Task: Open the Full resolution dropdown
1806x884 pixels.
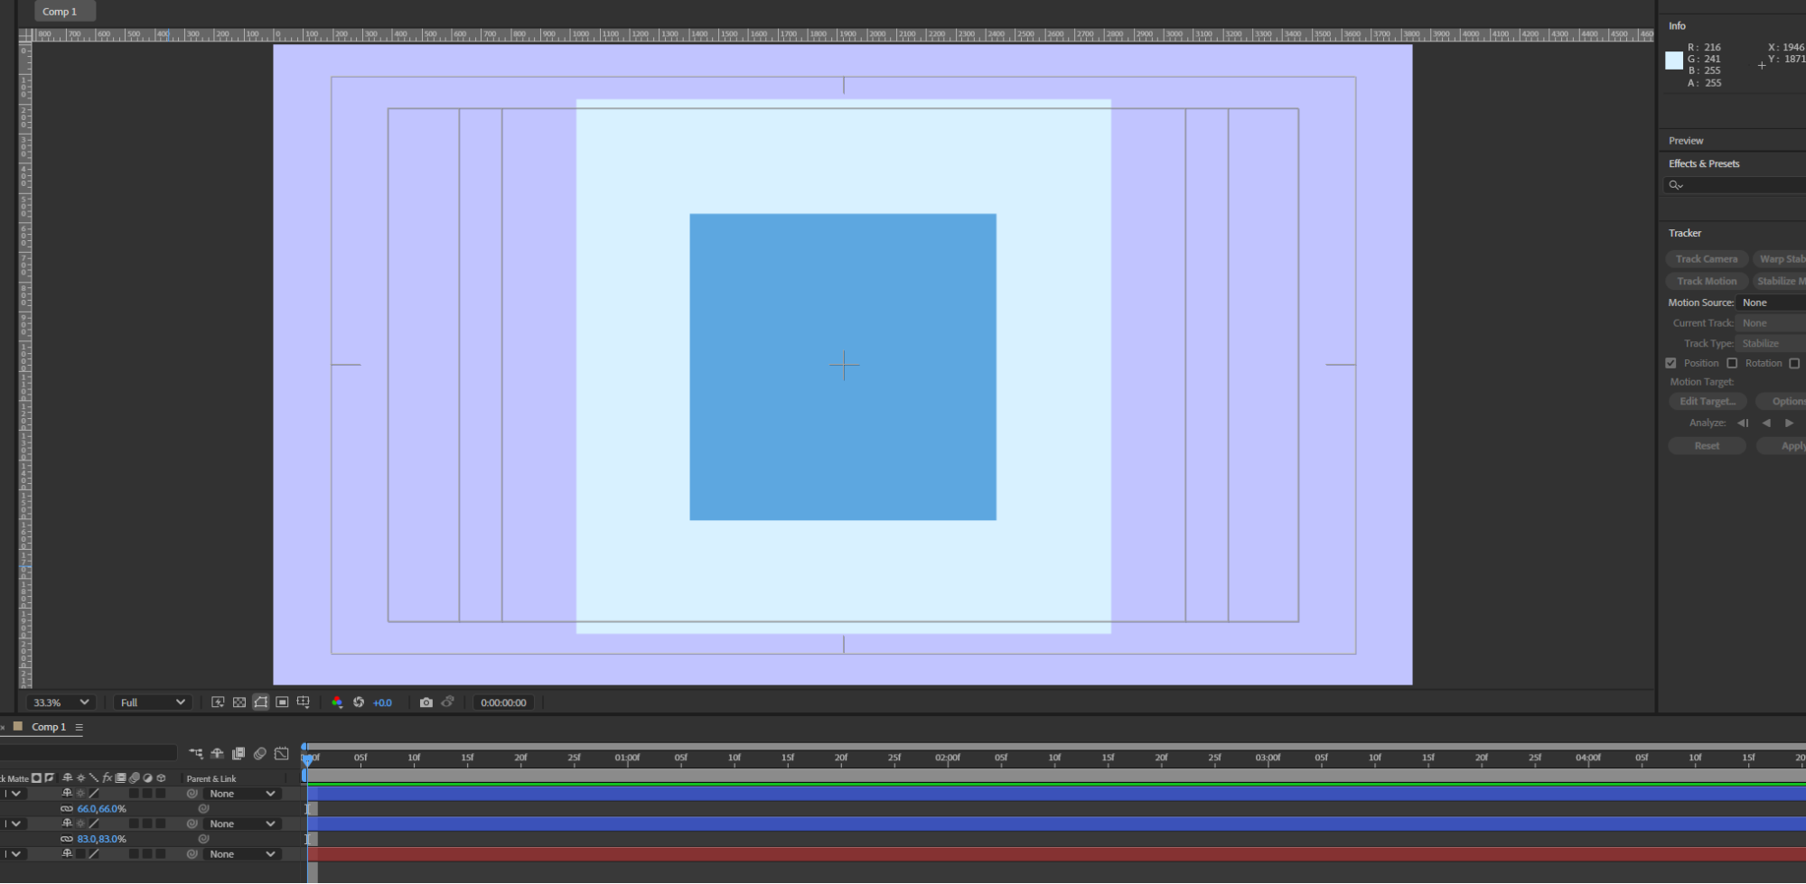Action: pyautogui.click(x=152, y=703)
